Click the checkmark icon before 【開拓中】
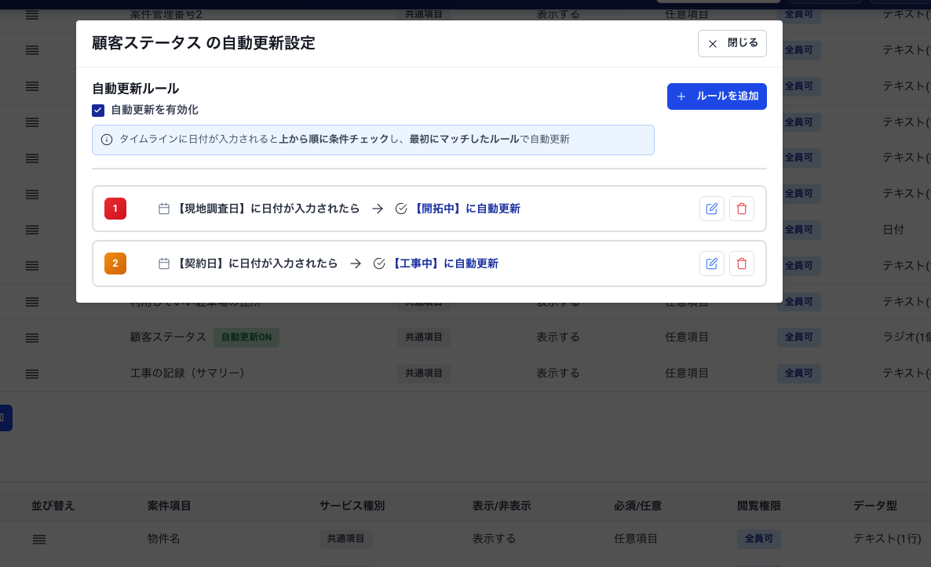 tap(400, 209)
